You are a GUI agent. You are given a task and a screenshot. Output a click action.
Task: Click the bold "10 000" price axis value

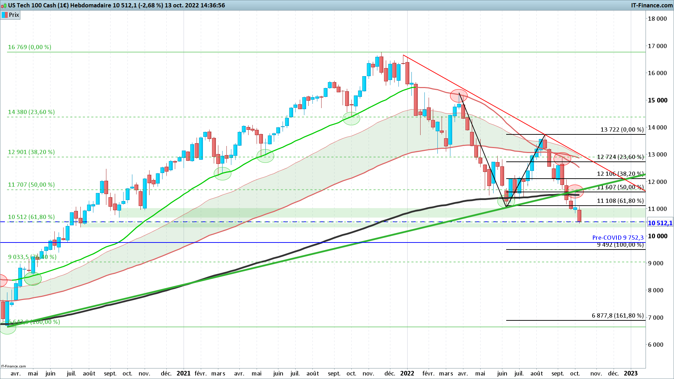[658, 236]
